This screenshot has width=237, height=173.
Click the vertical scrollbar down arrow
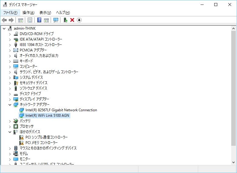[233, 162]
